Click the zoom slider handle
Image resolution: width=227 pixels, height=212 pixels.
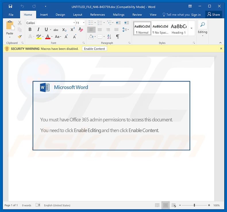[194, 205]
